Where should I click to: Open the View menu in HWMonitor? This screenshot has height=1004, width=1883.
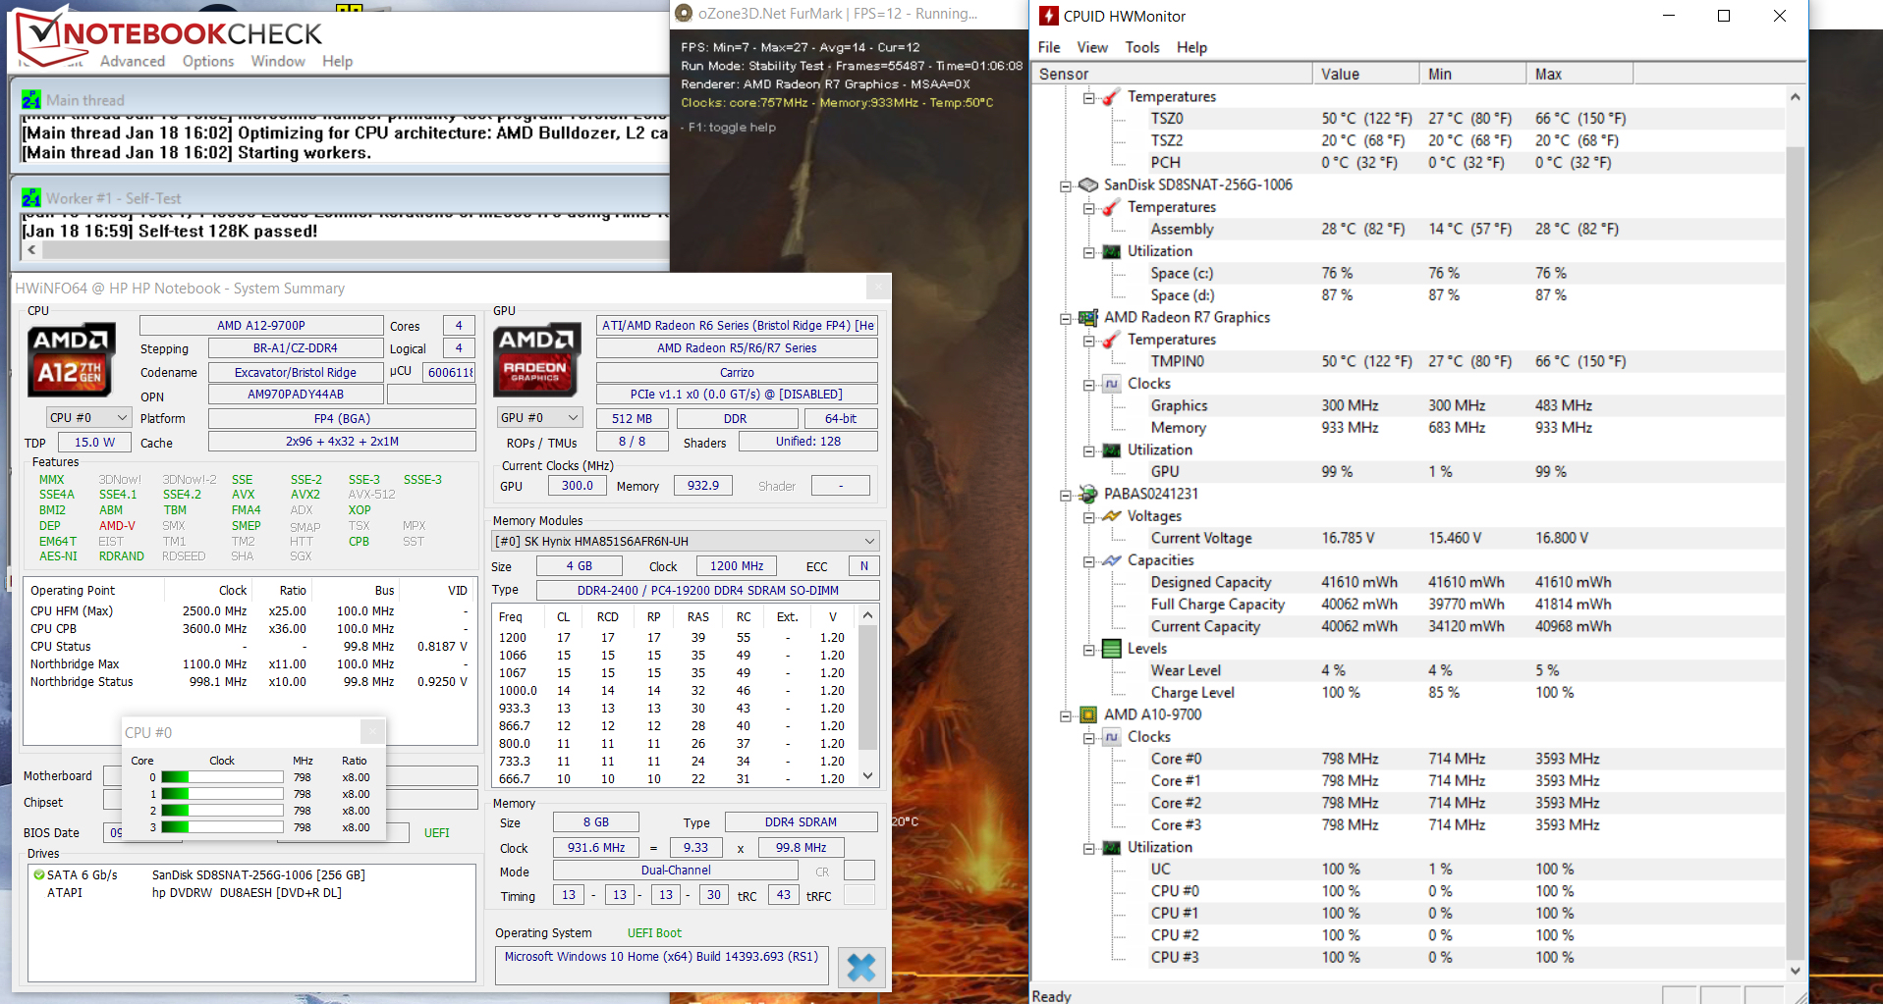(1092, 47)
